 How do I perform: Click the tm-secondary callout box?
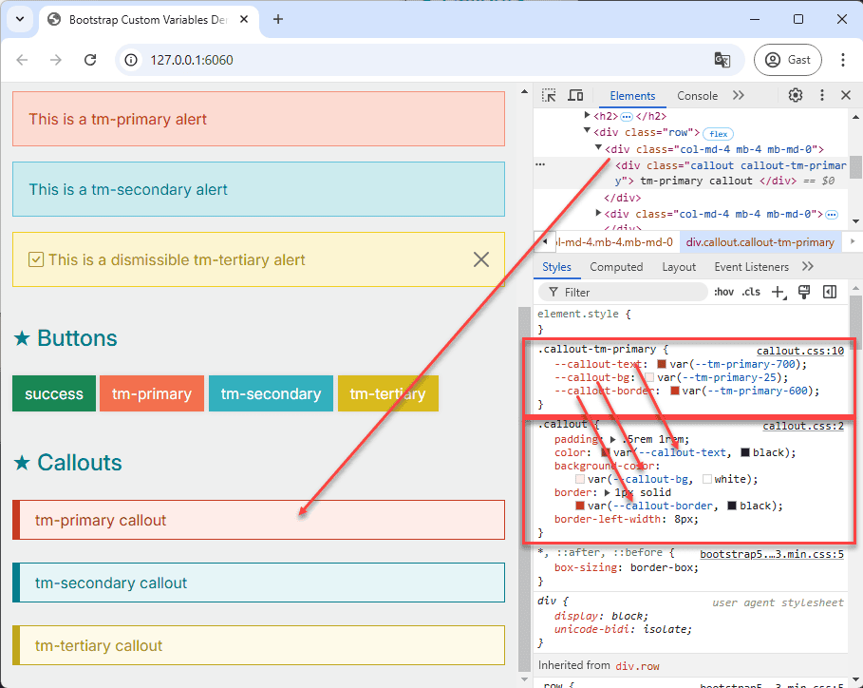pyautogui.click(x=258, y=583)
